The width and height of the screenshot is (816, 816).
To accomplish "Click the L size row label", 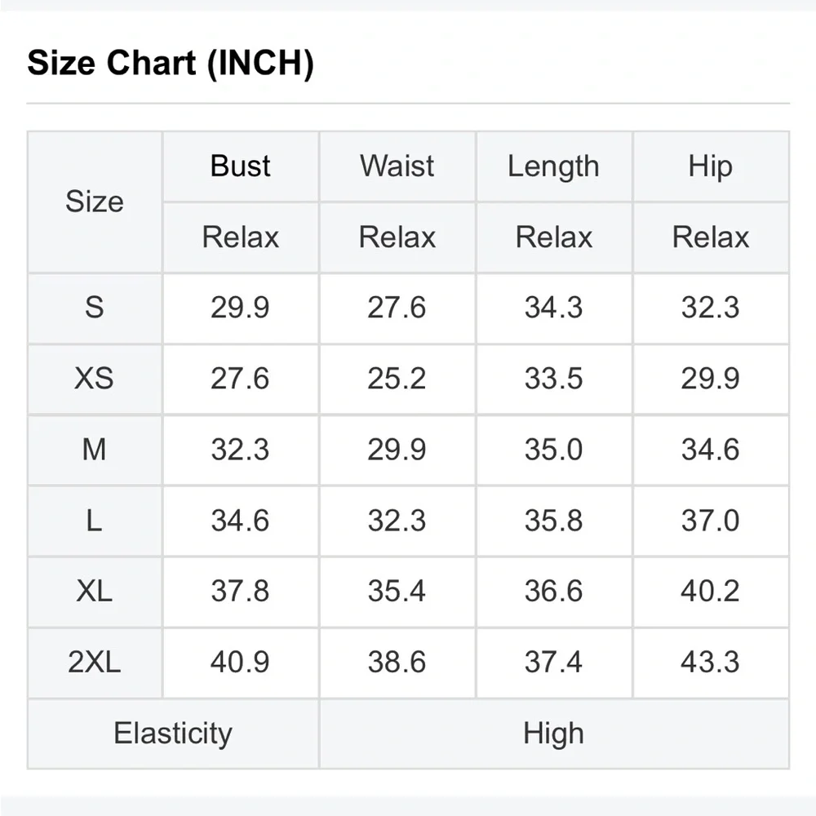I will tap(95, 521).
